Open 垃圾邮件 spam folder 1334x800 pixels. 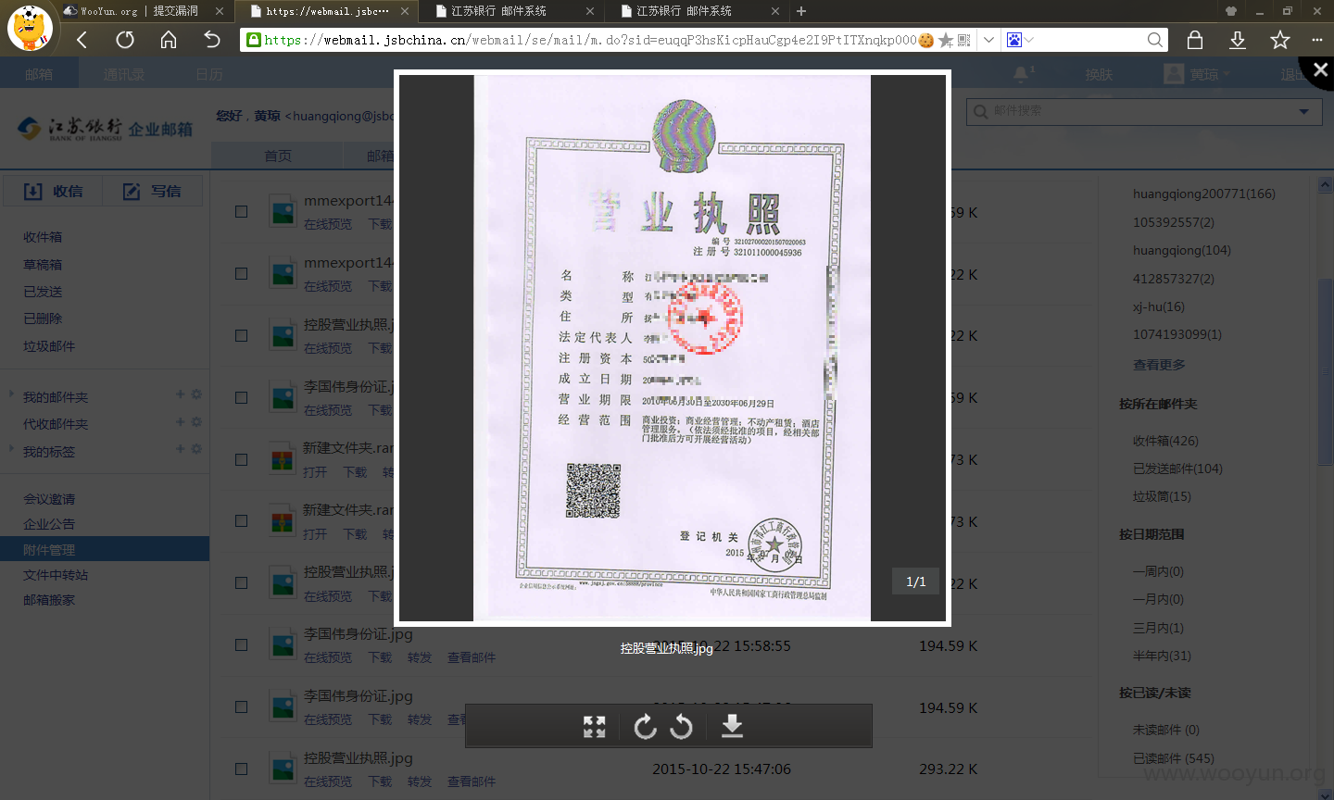click(49, 345)
